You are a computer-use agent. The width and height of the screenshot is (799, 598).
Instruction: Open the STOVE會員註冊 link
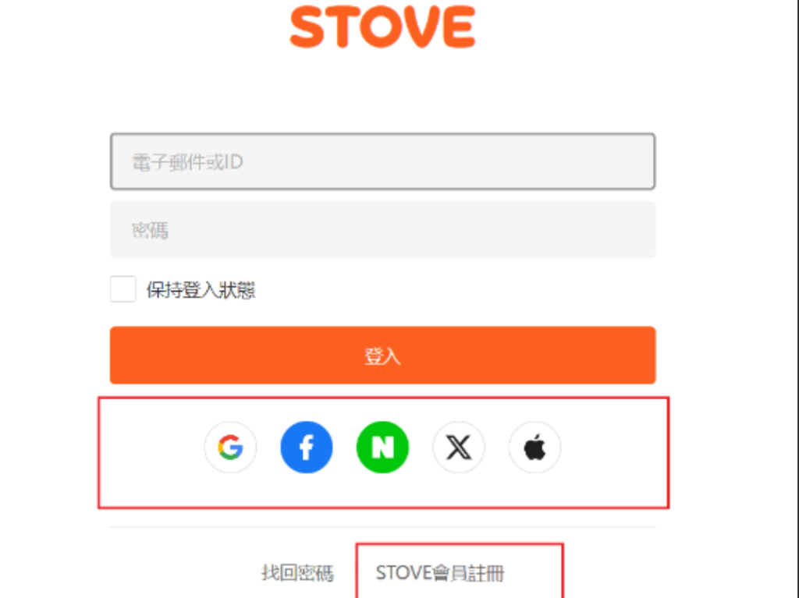(x=440, y=573)
